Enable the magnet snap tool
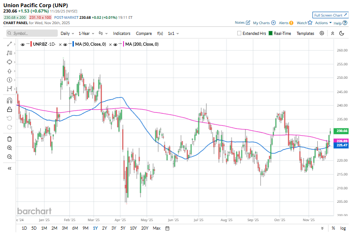 tap(9, 100)
